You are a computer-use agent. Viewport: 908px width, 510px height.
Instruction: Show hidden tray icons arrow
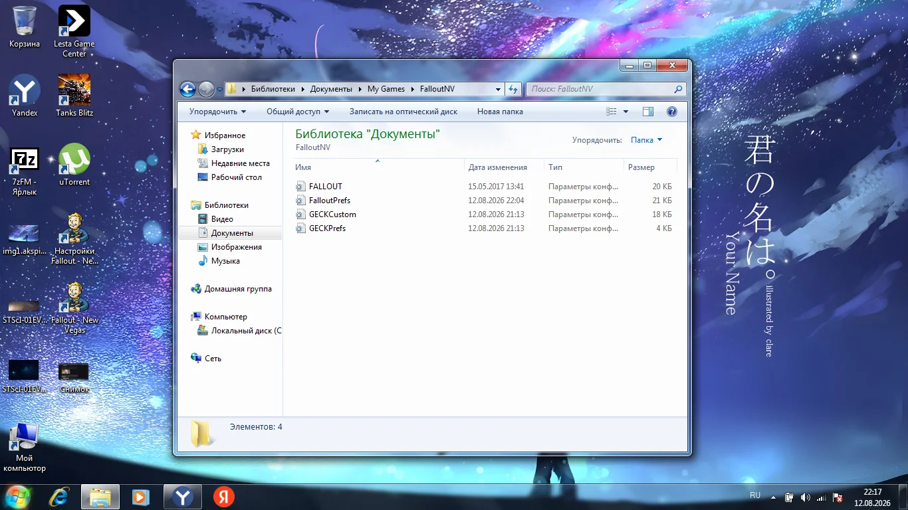773,497
